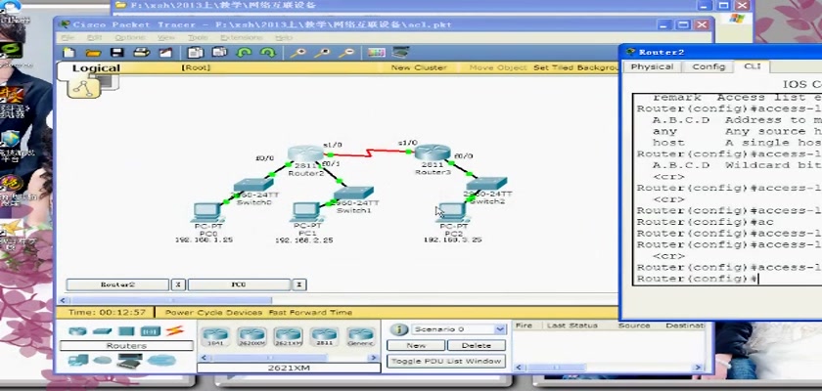The width and height of the screenshot is (822, 391).
Task: Select the WAN Emulation cloud icon
Action: click(x=103, y=360)
